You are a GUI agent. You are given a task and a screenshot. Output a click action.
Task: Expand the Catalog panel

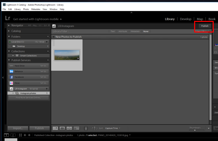click(x=9, y=31)
